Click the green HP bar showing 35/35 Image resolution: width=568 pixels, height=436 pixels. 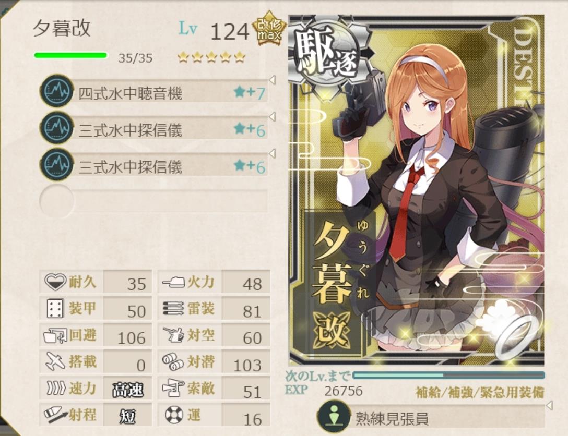(70, 55)
